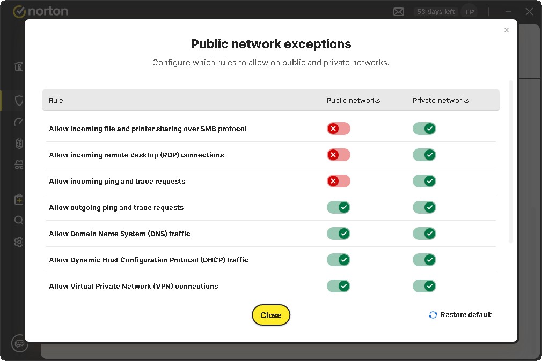Click the rules list vertical scrollbar

click(x=510, y=161)
